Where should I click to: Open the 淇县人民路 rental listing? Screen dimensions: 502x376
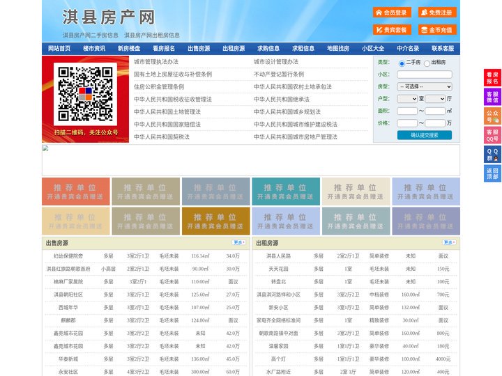tap(278, 256)
